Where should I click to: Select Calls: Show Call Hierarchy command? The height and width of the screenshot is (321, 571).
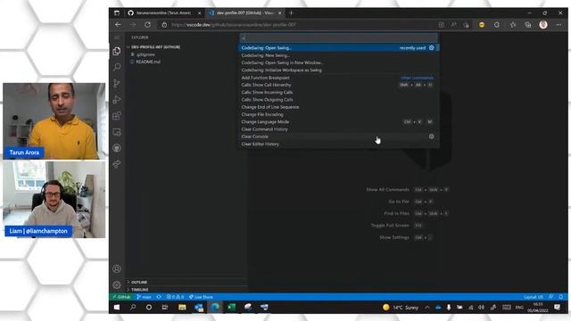339,85
